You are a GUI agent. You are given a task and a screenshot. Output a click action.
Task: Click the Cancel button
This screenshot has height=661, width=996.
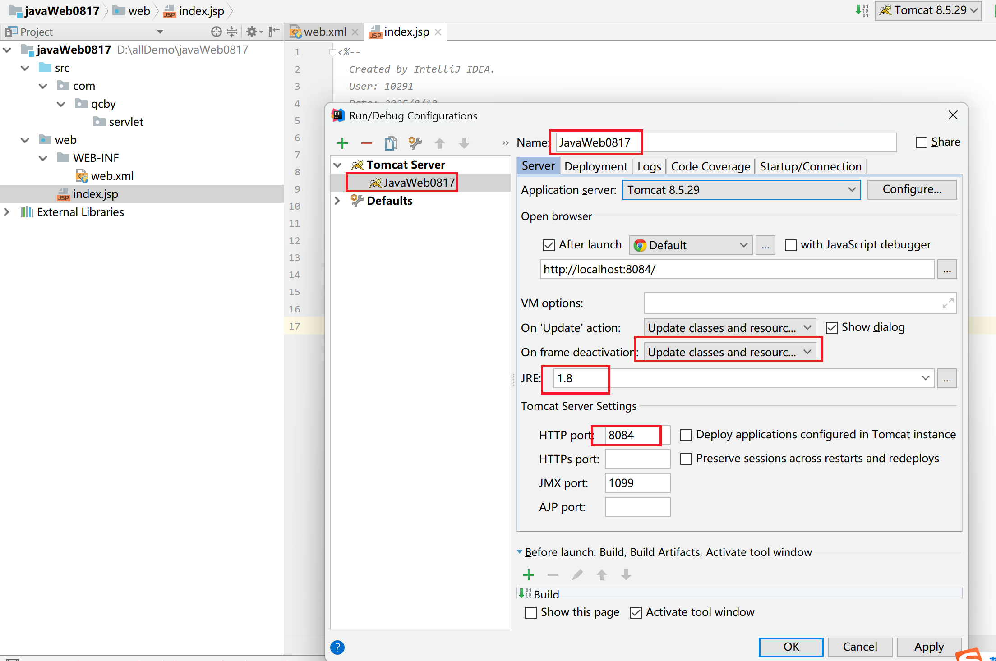(x=860, y=647)
